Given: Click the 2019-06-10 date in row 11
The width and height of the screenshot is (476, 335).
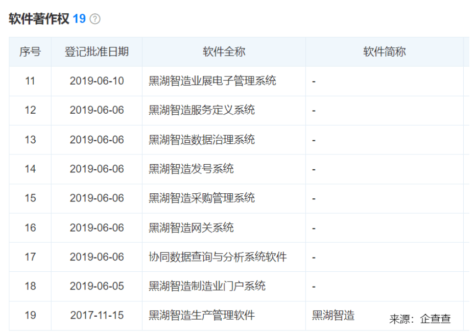Looking at the screenshot, I should click(x=97, y=81).
